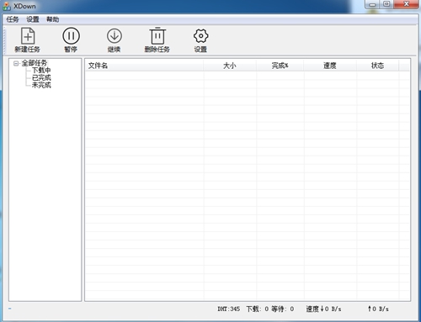Sort by 大小 column header
This screenshot has width=421, height=322.
tap(230, 66)
